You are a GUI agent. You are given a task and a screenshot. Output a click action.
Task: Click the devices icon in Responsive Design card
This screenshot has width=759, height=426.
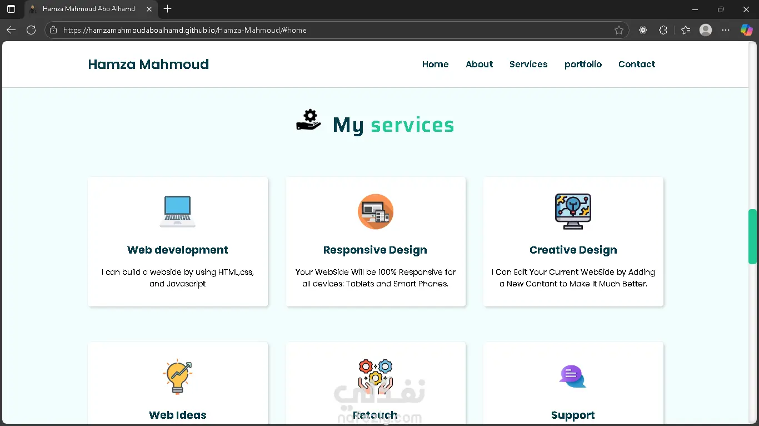376,211
